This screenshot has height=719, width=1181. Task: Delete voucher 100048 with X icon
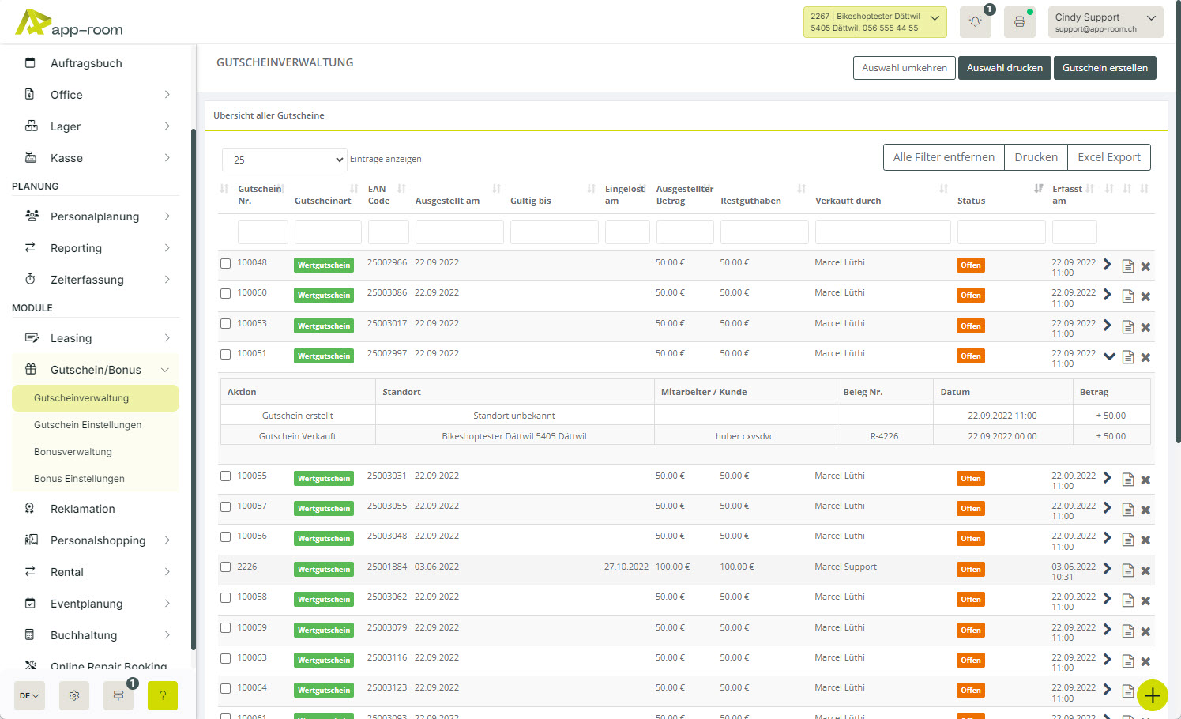click(x=1145, y=266)
